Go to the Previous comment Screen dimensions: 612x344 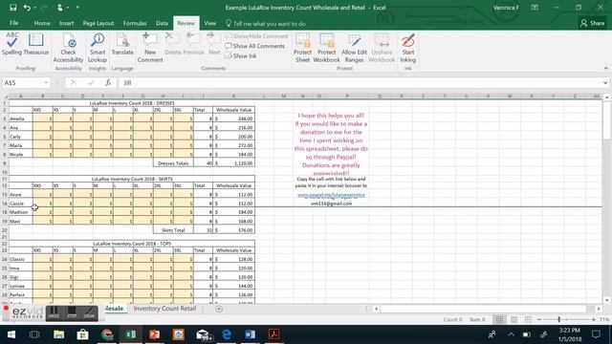pos(193,44)
